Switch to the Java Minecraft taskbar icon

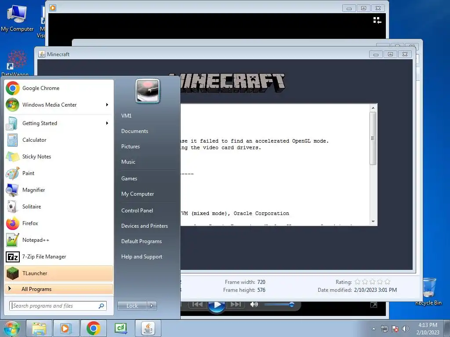(x=148, y=328)
